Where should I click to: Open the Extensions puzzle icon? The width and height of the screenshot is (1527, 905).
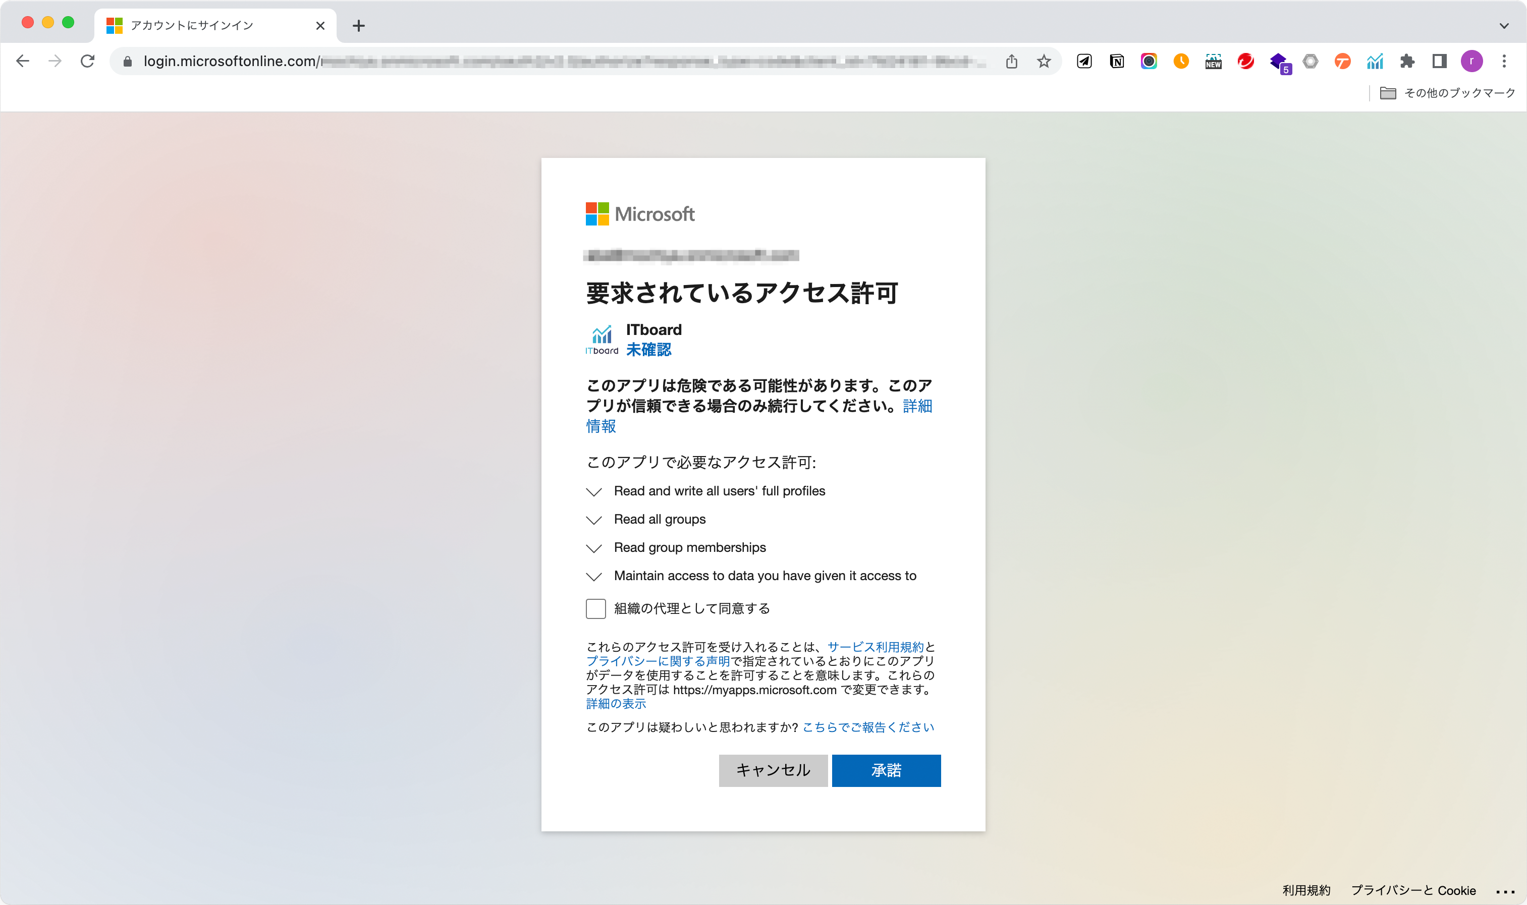click(1407, 61)
